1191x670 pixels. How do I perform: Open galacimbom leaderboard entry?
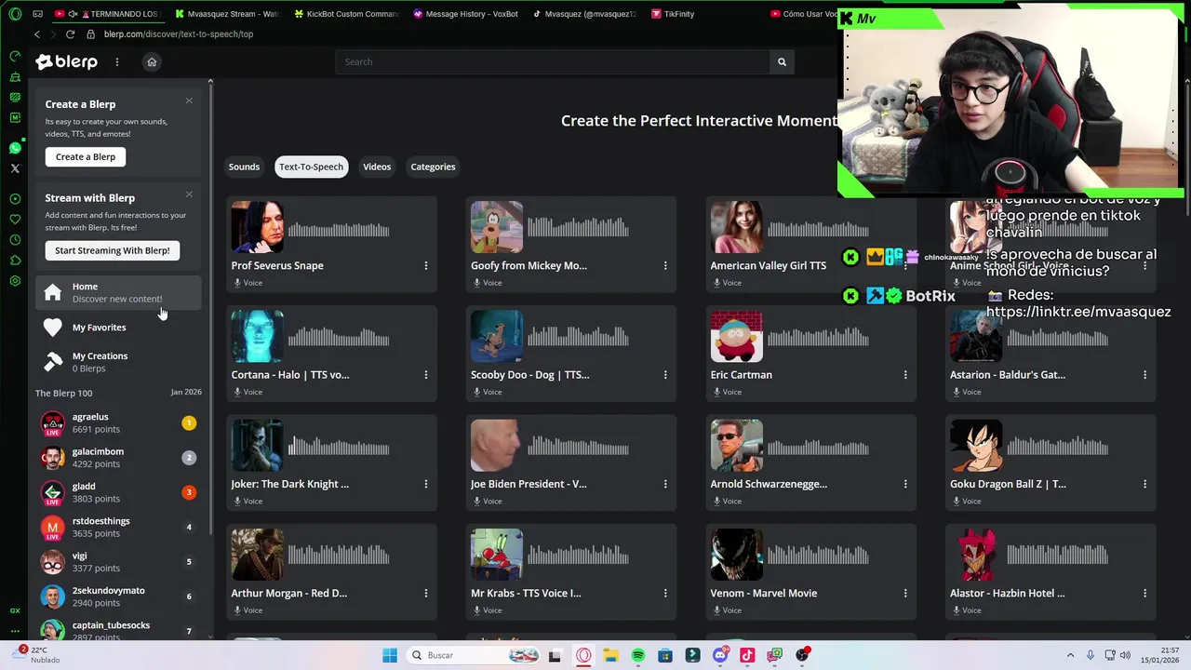coord(118,458)
